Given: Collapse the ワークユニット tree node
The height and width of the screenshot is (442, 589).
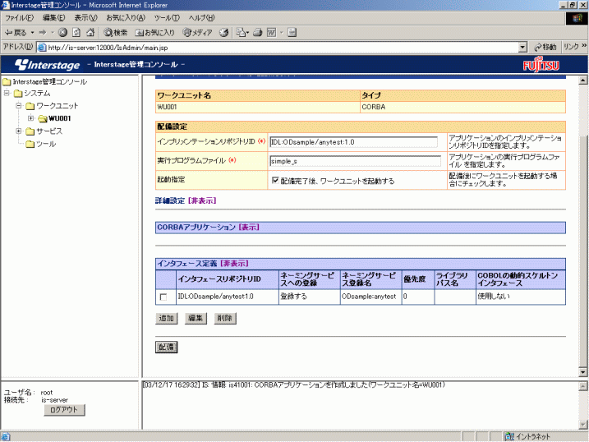Looking at the screenshot, I should (18, 105).
